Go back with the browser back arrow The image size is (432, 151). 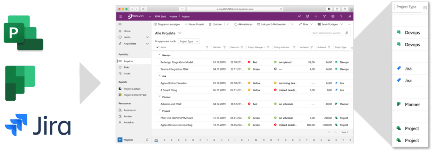pos(132,9)
